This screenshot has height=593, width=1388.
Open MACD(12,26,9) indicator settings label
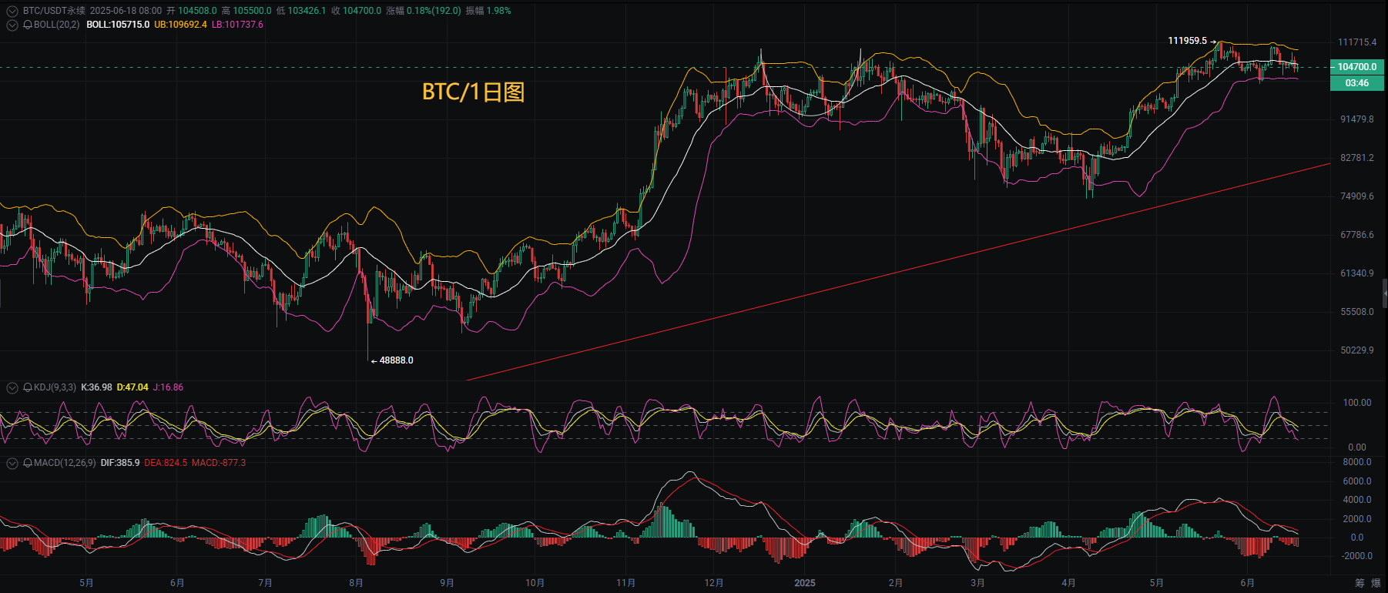click(65, 463)
